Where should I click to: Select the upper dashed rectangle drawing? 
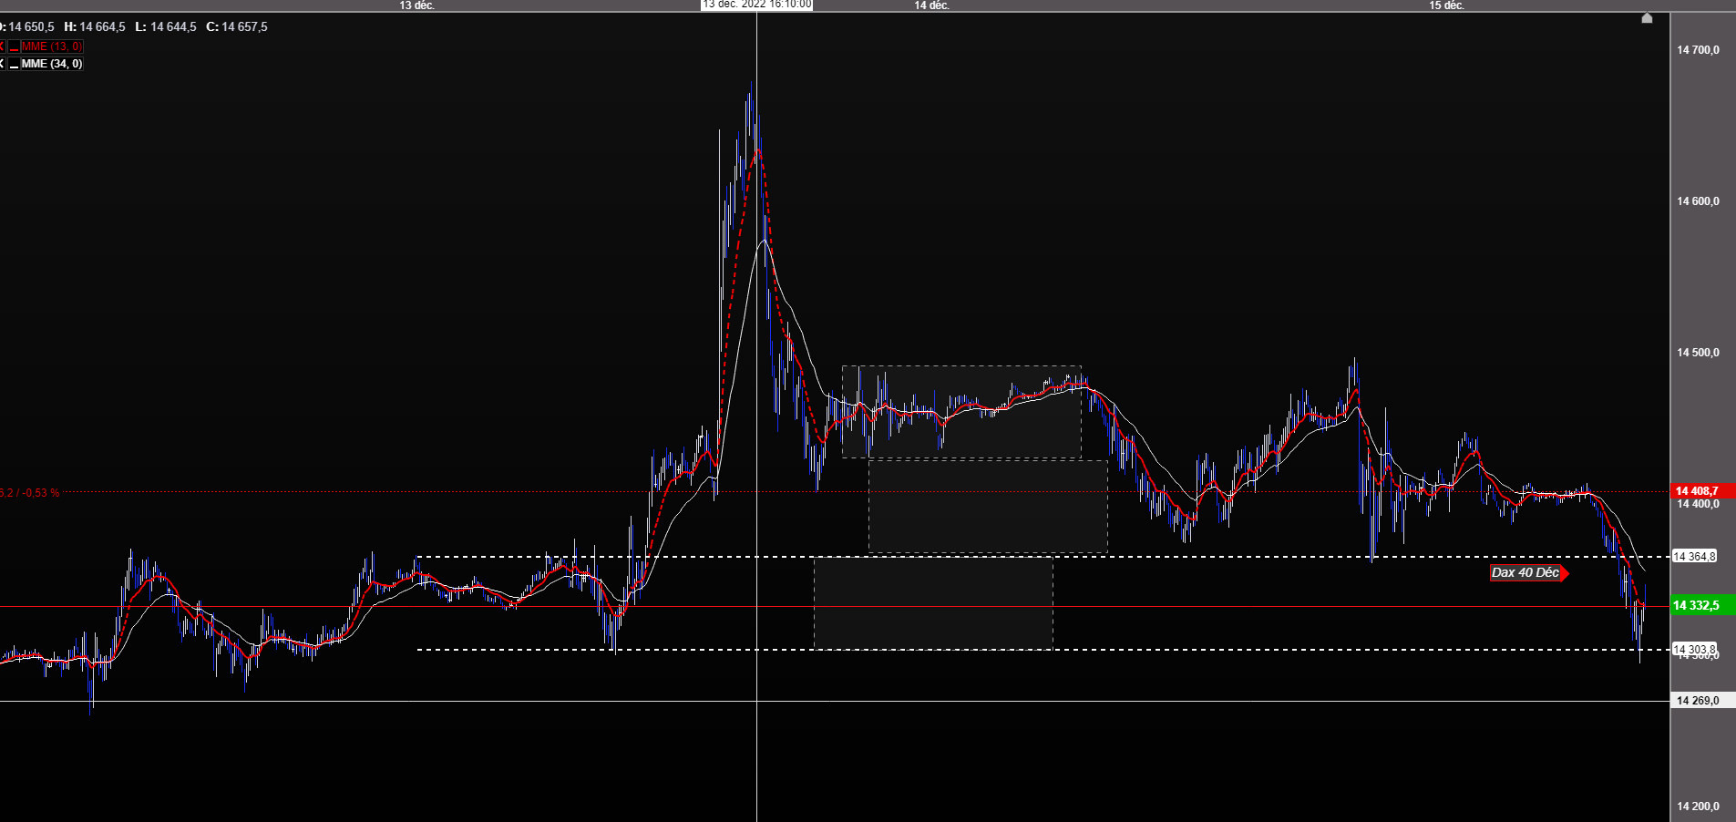961,412
